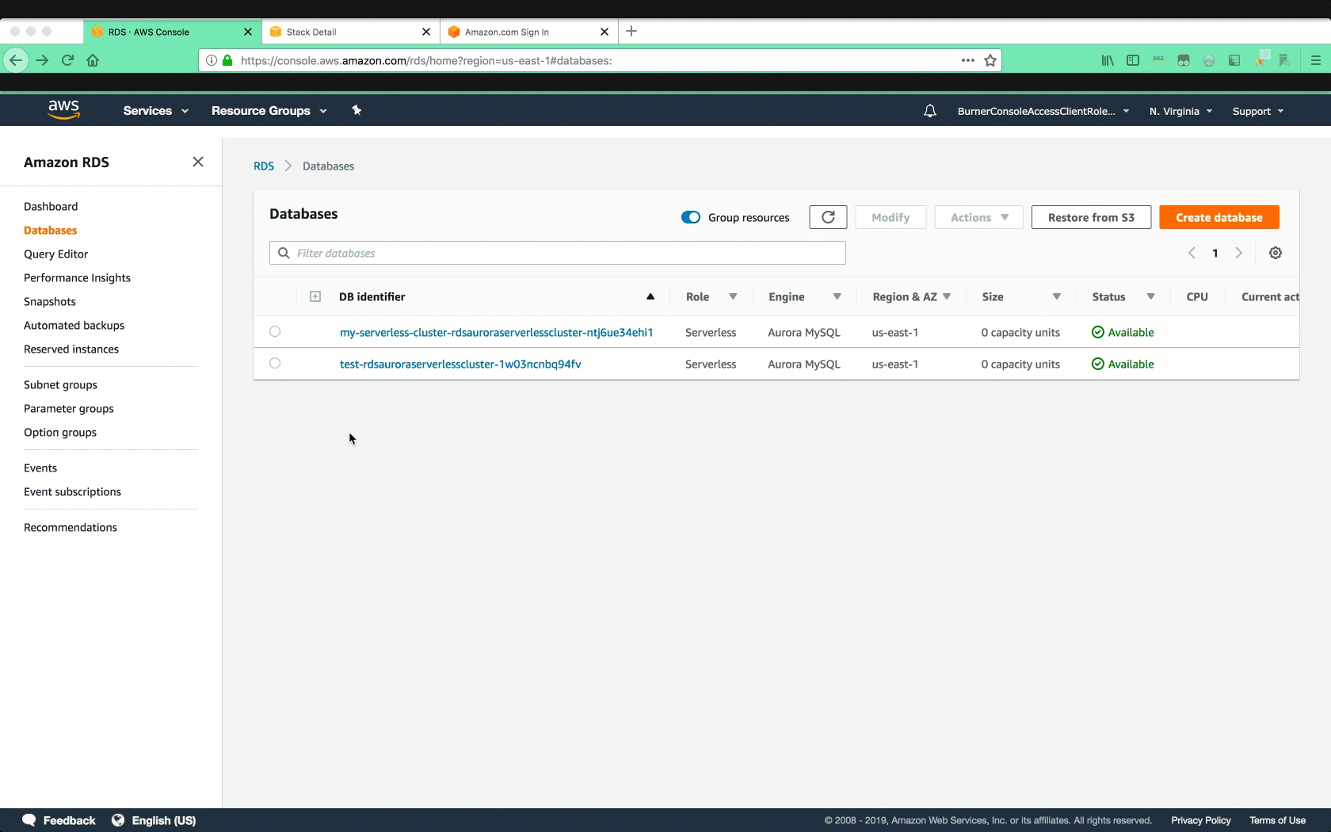
Task: Open the notifications bell icon
Action: pyautogui.click(x=930, y=111)
